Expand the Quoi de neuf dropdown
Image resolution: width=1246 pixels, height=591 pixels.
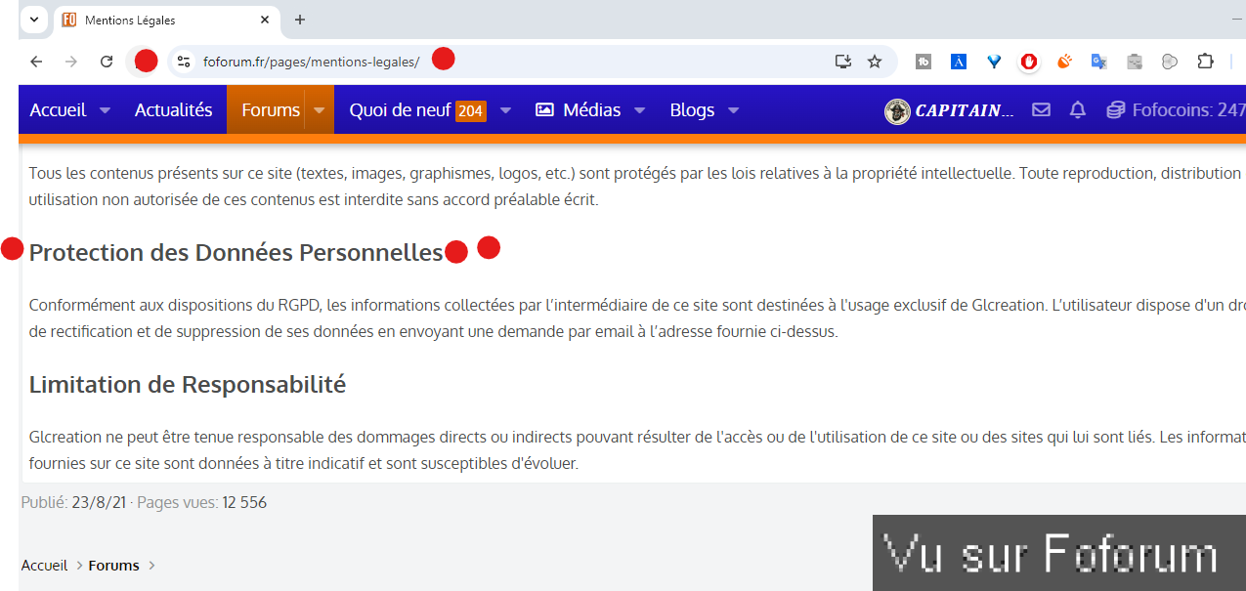(x=505, y=110)
